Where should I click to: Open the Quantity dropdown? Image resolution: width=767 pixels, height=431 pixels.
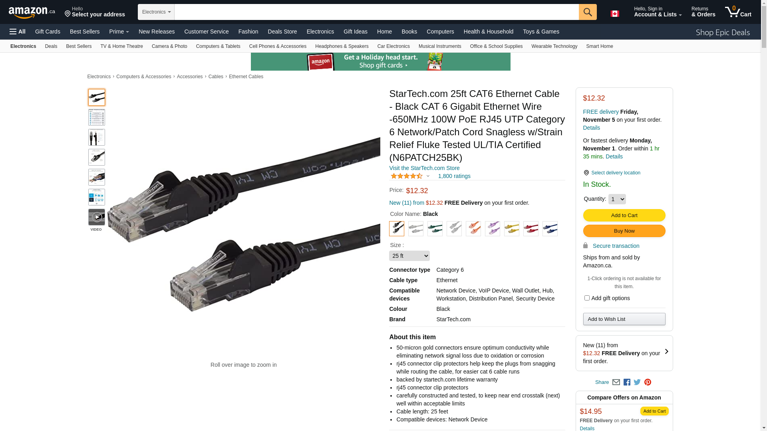pos(617,199)
